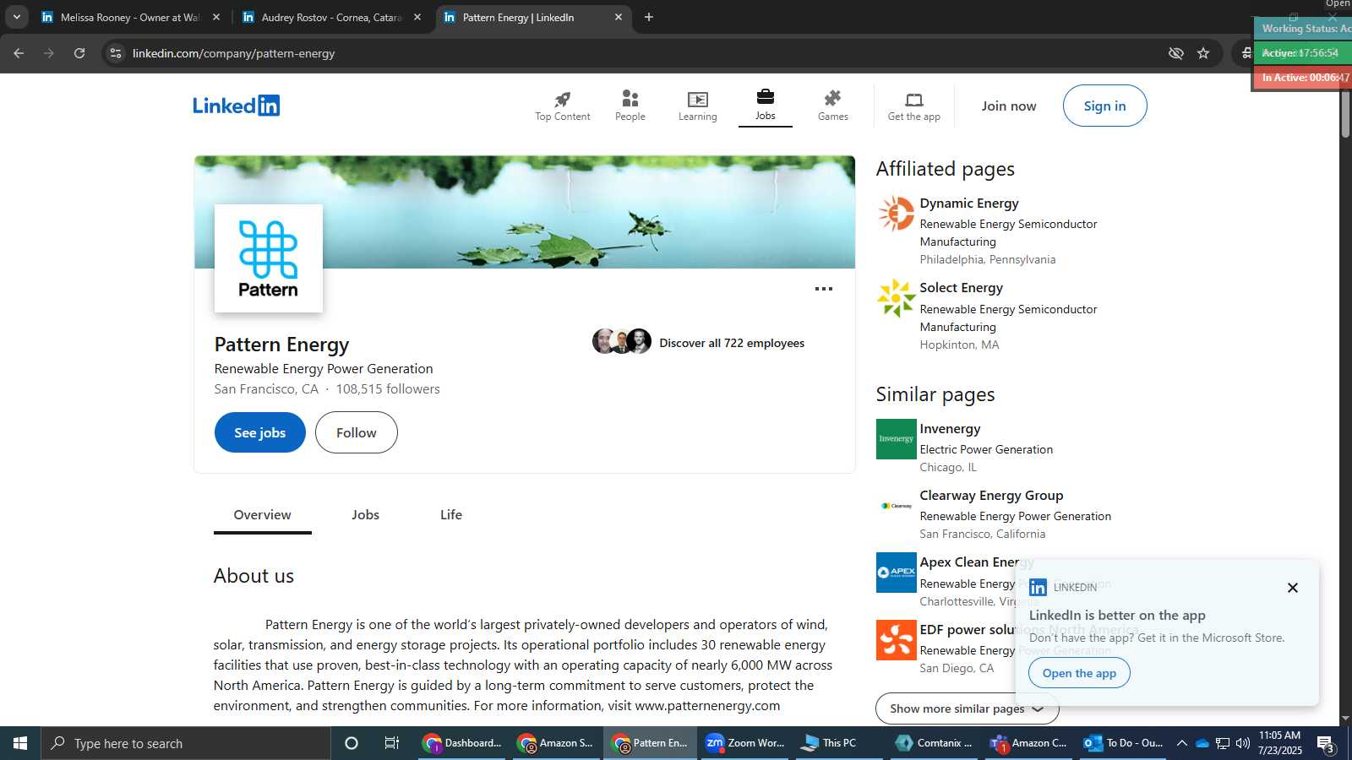Click Open the app button
Screen dimensions: 1352x760
(x=1079, y=673)
